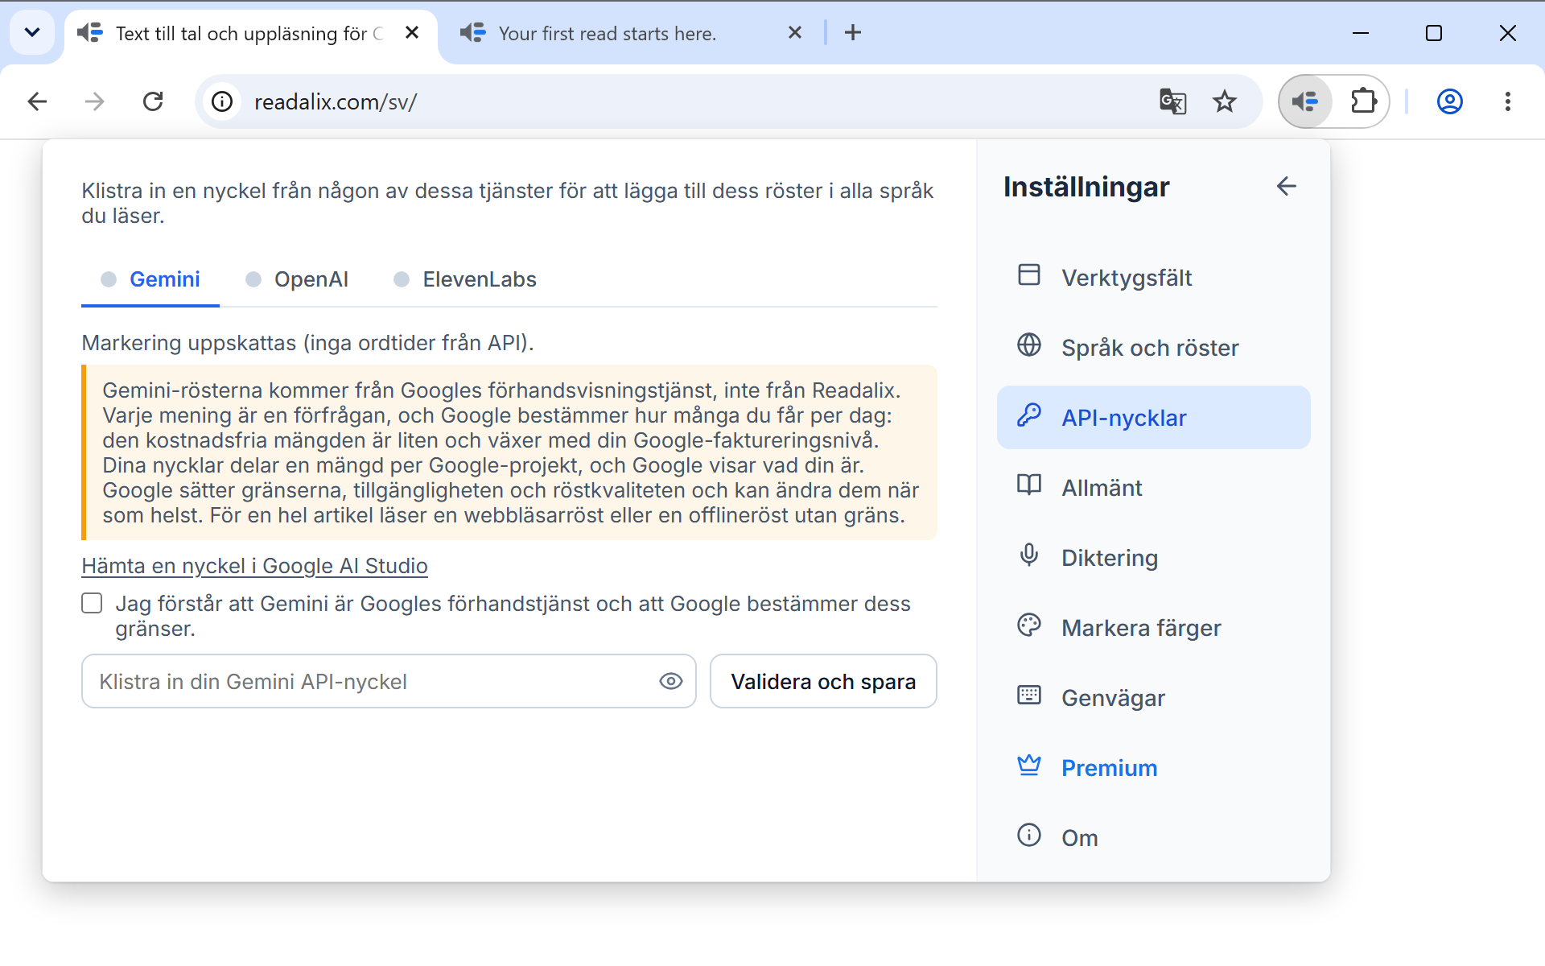View site information icon in address bar
This screenshot has height=966, width=1545.
[222, 101]
